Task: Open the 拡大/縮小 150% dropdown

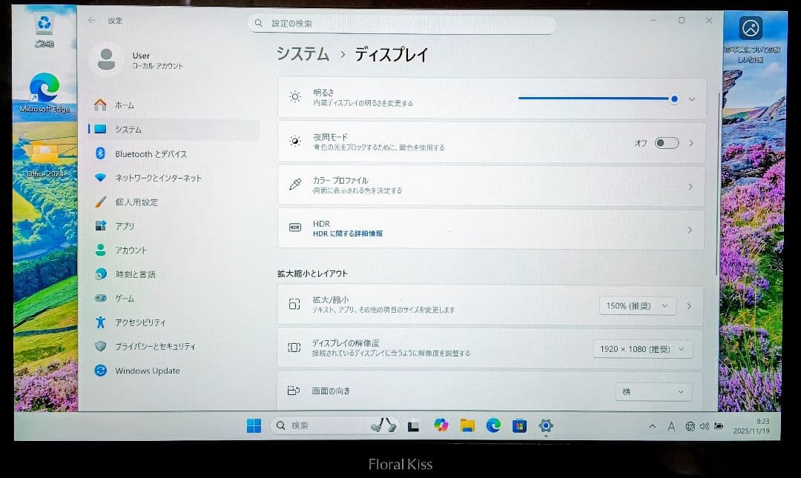Action: click(x=636, y=305)
